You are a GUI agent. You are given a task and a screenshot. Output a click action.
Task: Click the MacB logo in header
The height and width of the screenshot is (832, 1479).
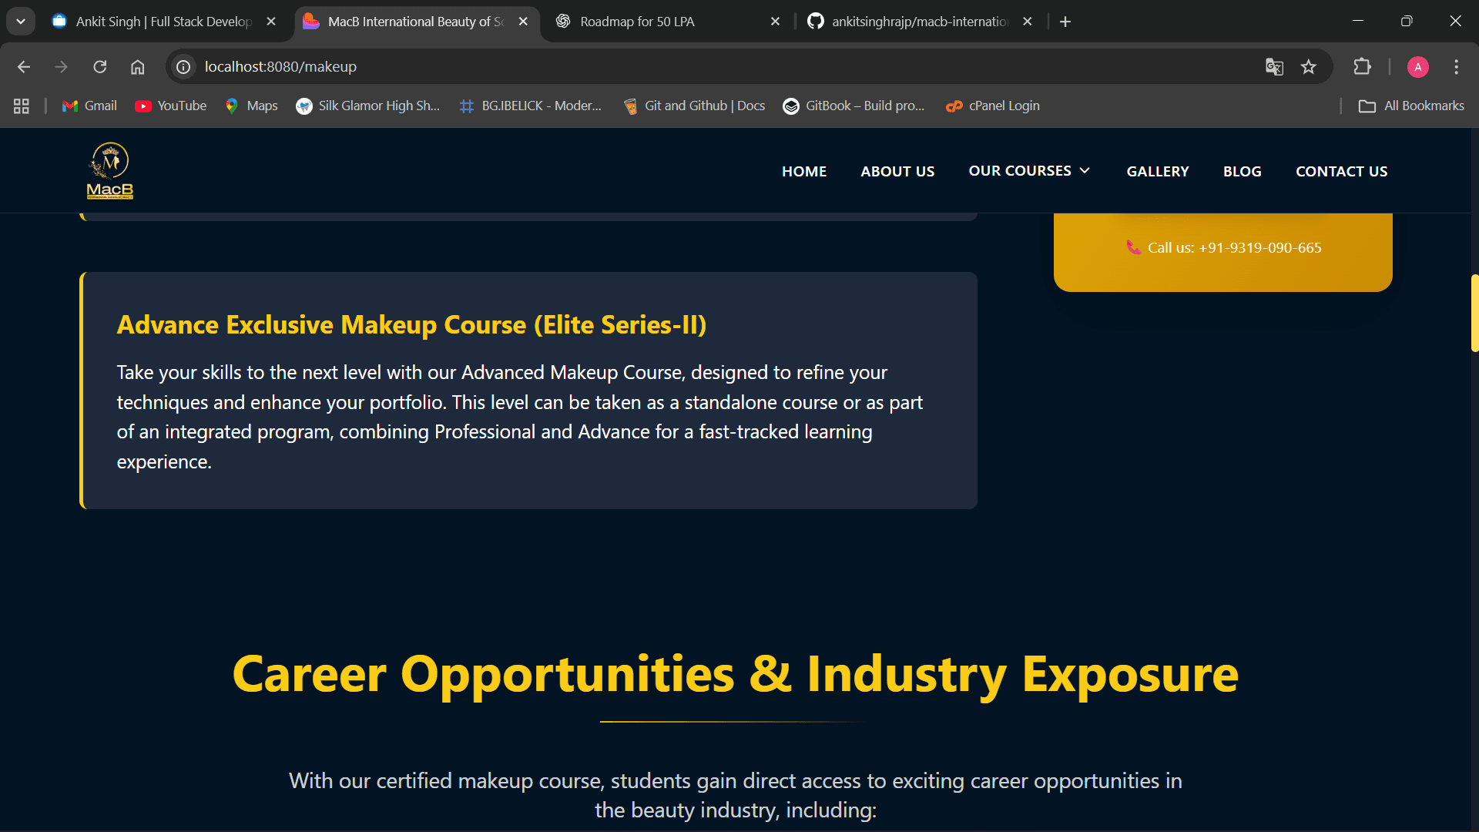pos(110,171)
